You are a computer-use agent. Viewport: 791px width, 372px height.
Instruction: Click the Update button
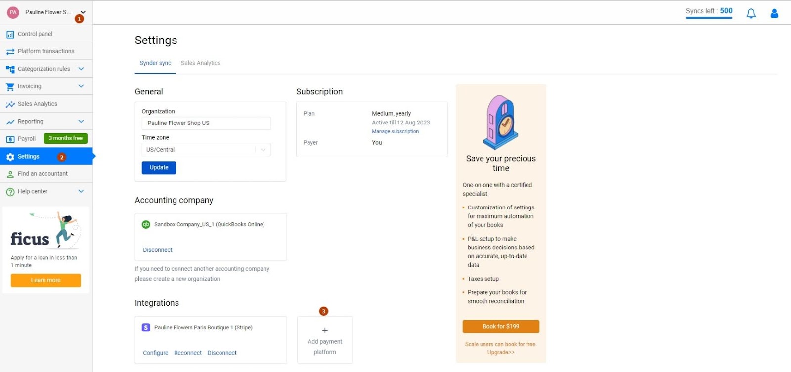159,168
